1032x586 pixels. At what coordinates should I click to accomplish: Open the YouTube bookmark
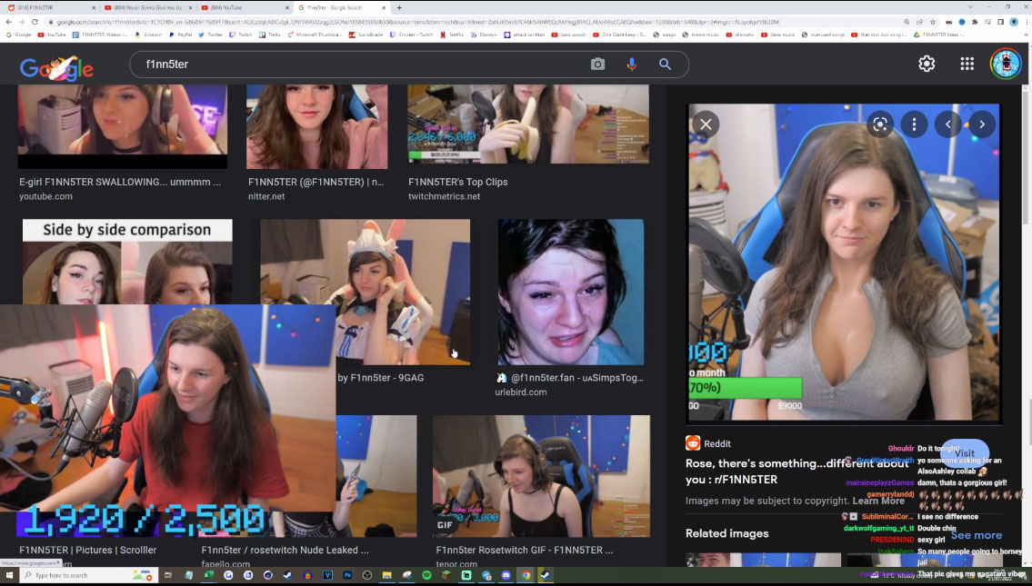[52, 35]
